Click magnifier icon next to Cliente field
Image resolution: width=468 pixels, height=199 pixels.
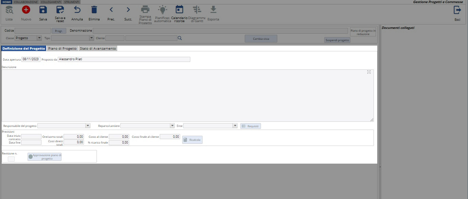click(x=180, y=38)
